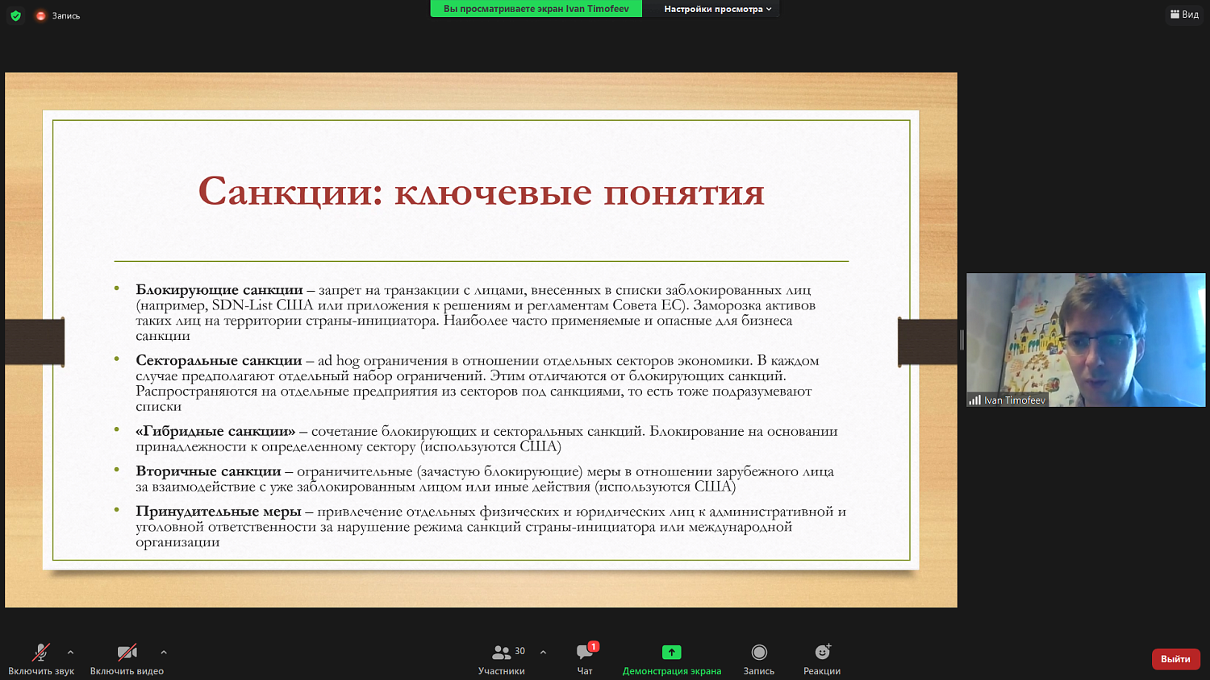Image resolution: width=1210 pixels, height=680 pixels.
Task: Expand the audio options chevron beside Включить звук
Action: tap(71, 653)
